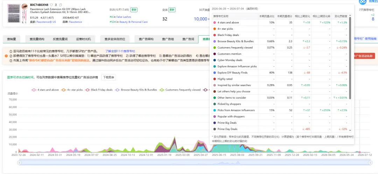Screen dimensions: 378x174
Task: Click the '138' score in Explore DIY row
Action: [x=290, y=73]
